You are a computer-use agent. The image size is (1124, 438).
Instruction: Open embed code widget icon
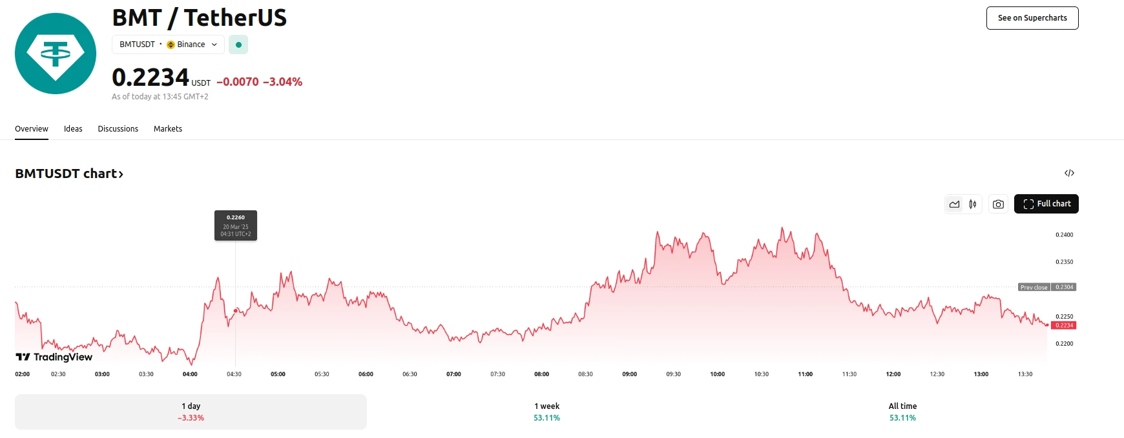[1069, 173]
